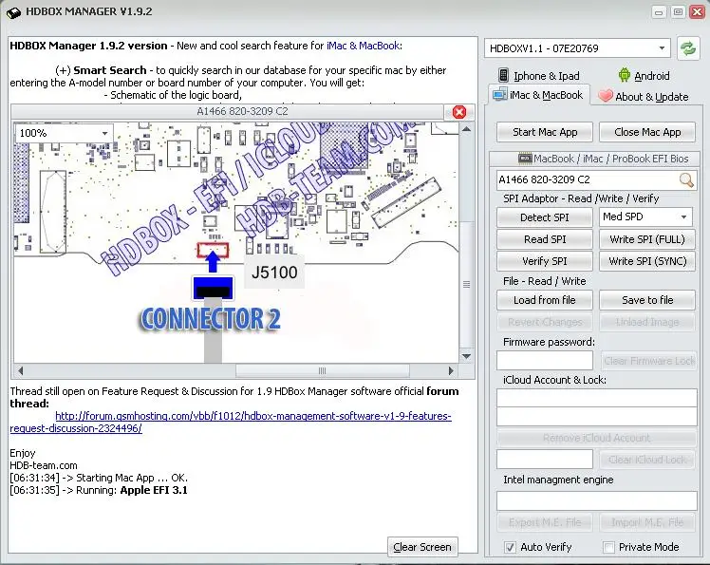Click the Verify SPI button
Viewport: 710px width, 565px height.
pyautogui.click(x=545, y=261)
